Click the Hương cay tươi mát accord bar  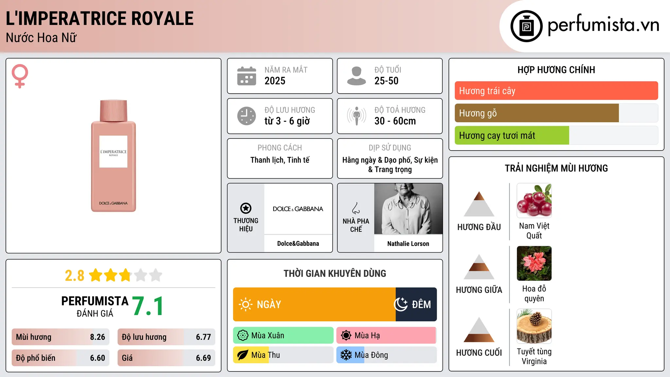tap(556, 135)
